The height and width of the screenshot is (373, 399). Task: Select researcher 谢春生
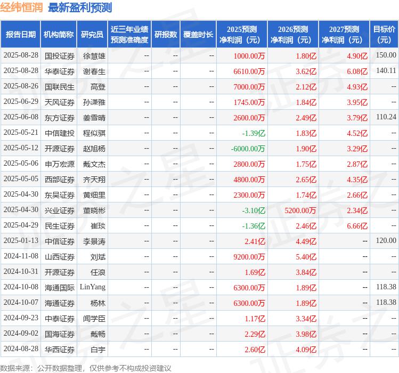click(94, 71)
